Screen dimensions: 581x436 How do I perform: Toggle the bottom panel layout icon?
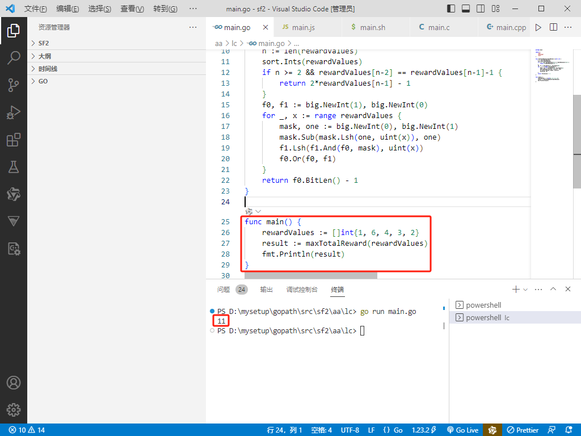pyautogui.click(x=466, y=9)
